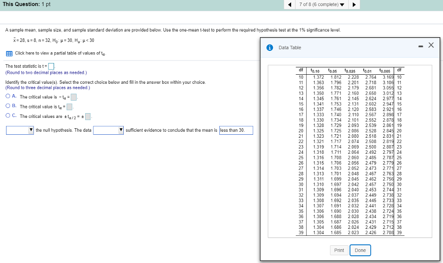This screenshot has height=263, width=443.
Task: Click 'Data Table' dialog title
Action: [x=289, y=48]
